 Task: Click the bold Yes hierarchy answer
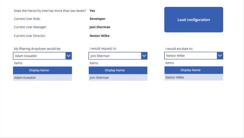click(92, 11)
